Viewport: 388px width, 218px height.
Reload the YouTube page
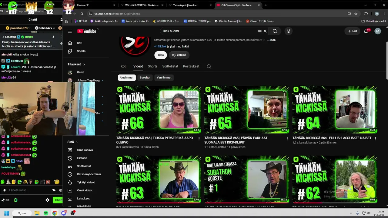click(x=82, y=14)
